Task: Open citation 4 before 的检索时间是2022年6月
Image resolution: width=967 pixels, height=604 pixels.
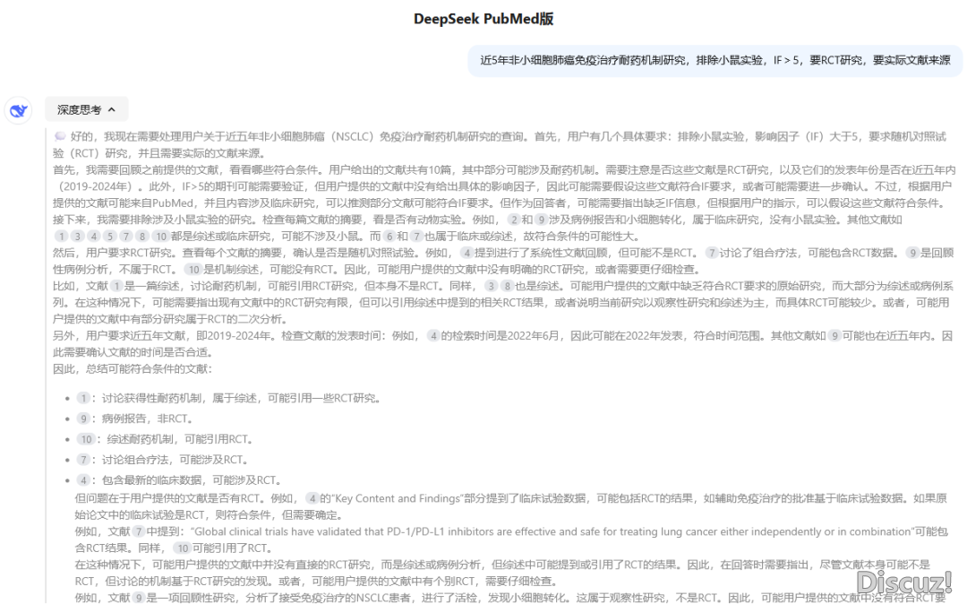Action: pyautogui.click(x=433, y=336)
